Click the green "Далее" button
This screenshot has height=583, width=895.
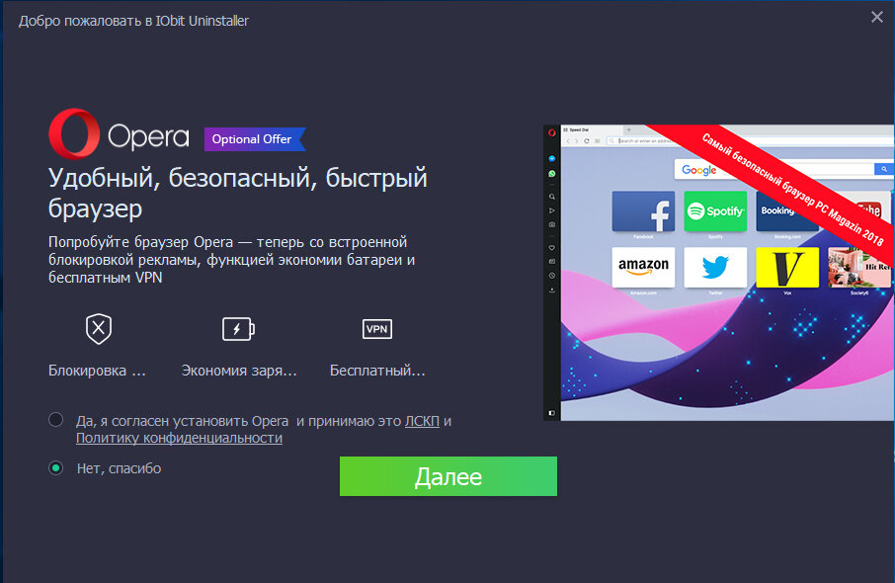[448, 476]
